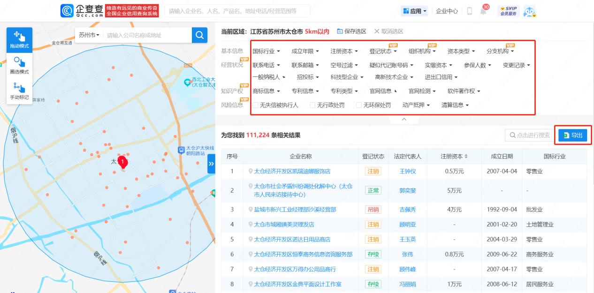Open the 苏州市 city dropdown
Viewport: 594px width, 293px height.
tap(89, 35)
